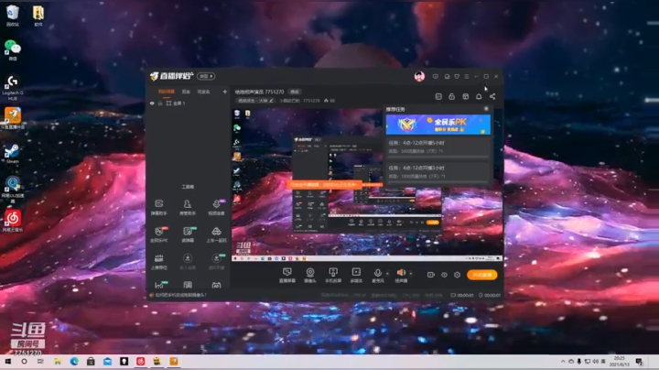
Task: Open the feedback message icon in title bar
Action: point(436,77)
